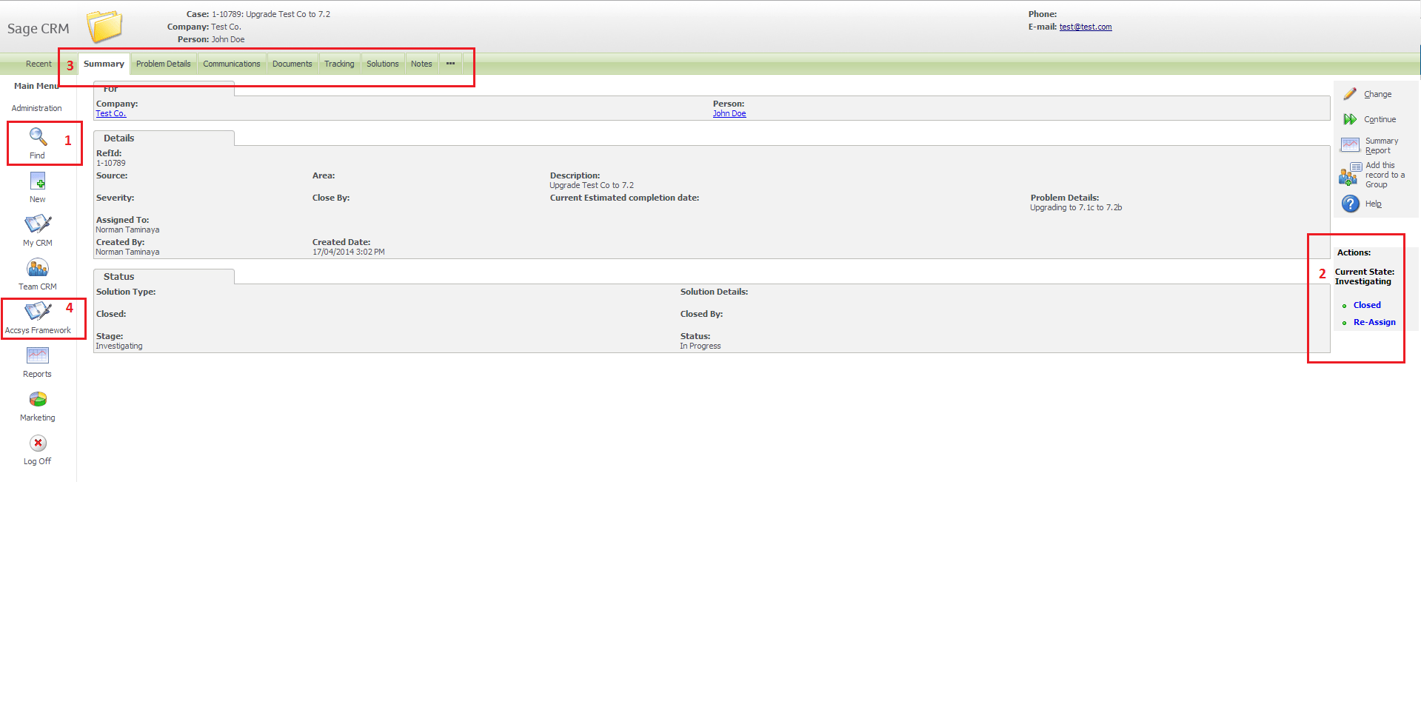
Task: Click the Continue double-arrow icon
Action: (1350, 119)
